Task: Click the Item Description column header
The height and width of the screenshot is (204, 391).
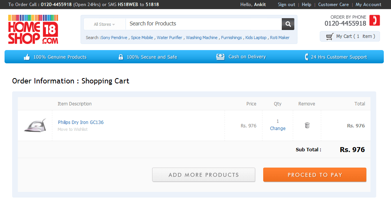Action: point(75,104)
